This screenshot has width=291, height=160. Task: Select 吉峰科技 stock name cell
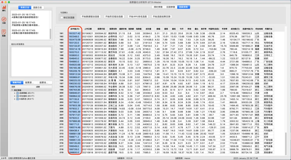[x=113, y=96]
